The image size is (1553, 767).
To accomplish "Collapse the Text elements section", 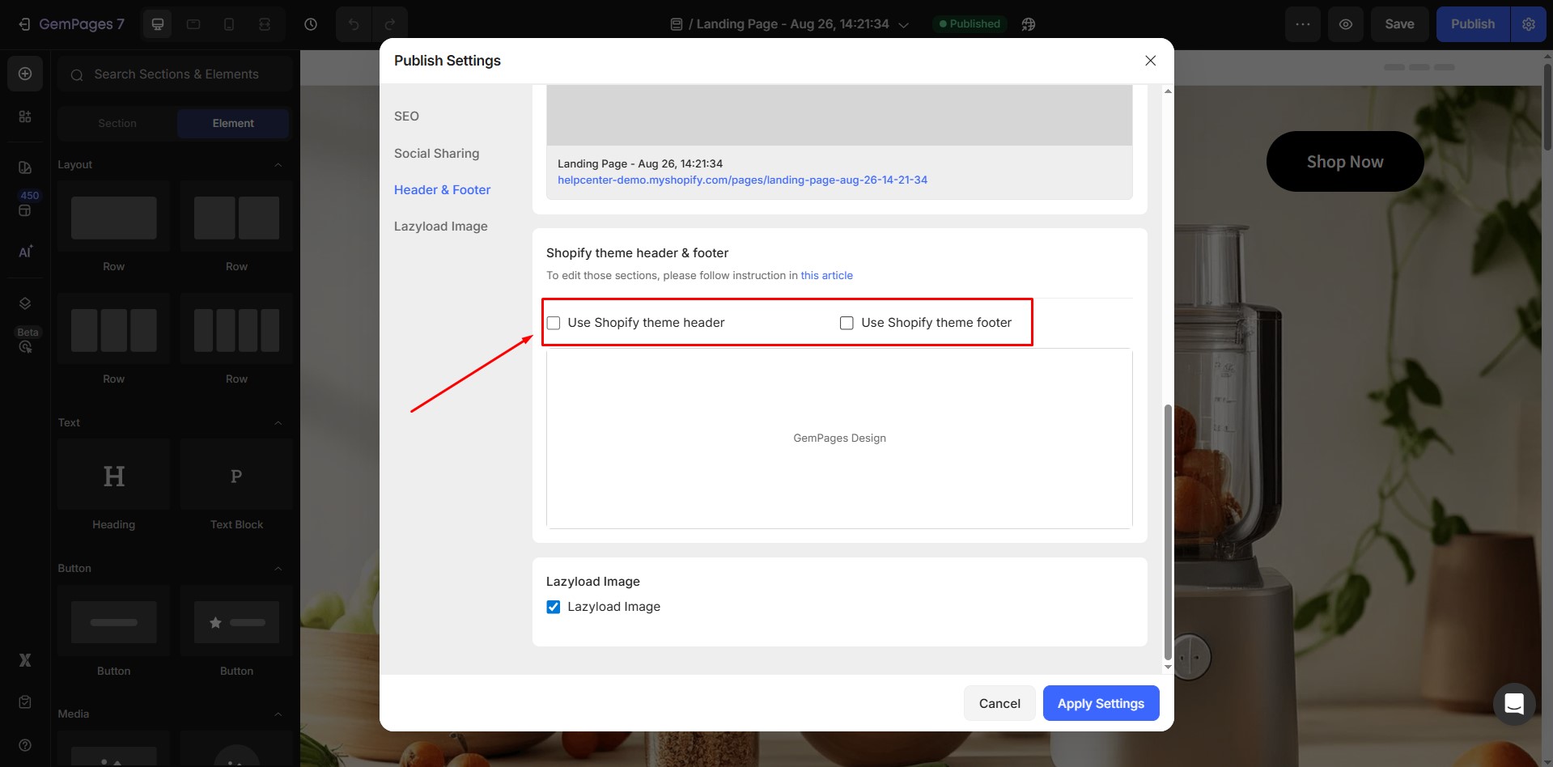I will 278,422.
